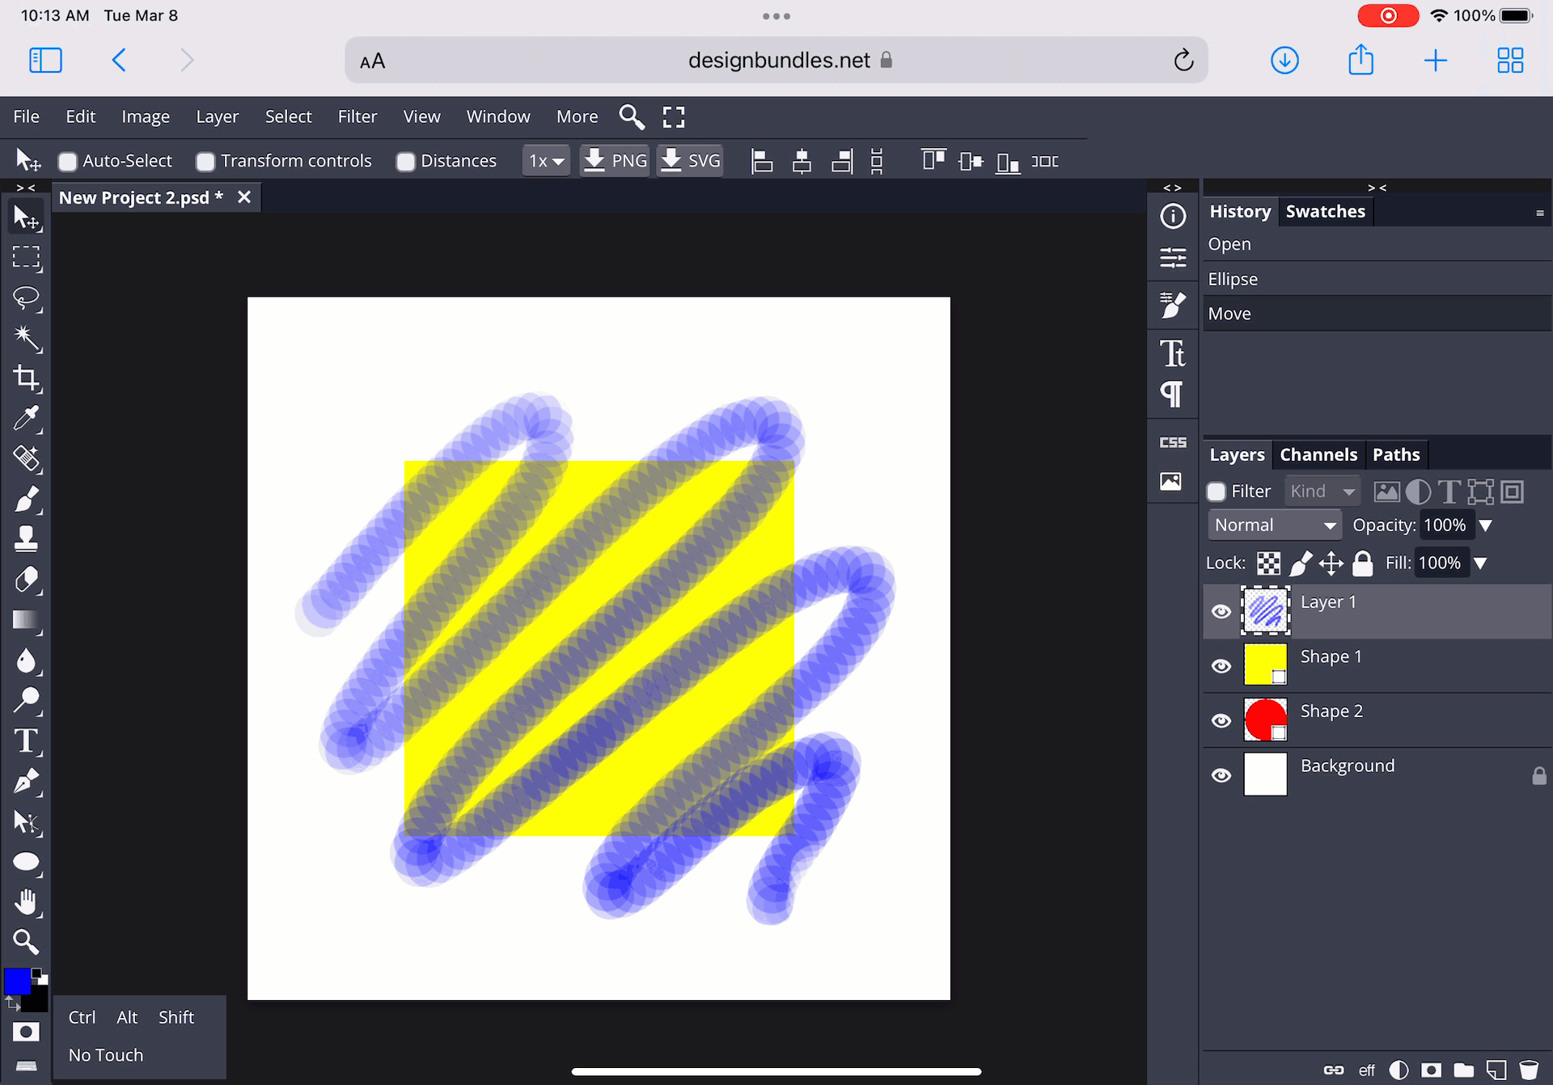This screenshot has width=1553, height=1085.
Task: Open the Normal blend mode dropdown
Action: tap(1274, 526)
